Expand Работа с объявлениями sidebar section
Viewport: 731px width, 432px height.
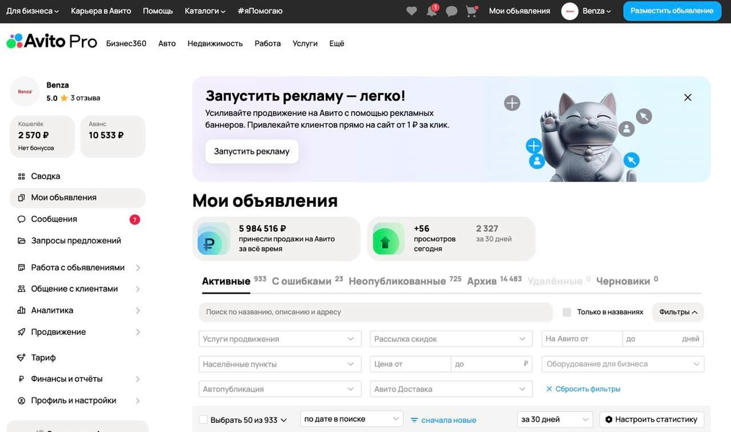pyautogui.click(x=77, y=268)
